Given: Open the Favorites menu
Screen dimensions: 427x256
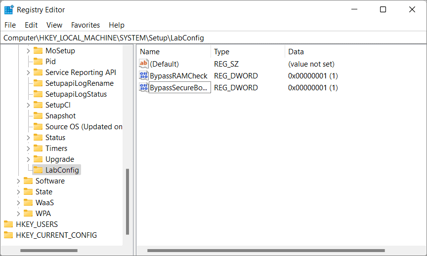Looking at the screenshot, I should (85, 25).
